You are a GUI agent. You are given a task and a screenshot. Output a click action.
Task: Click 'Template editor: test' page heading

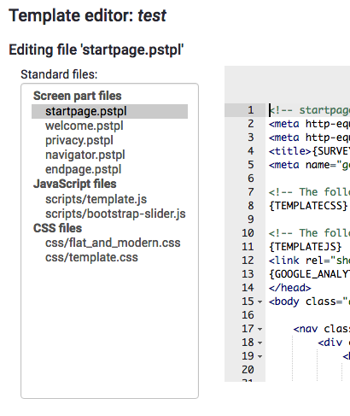coord(87,15)
